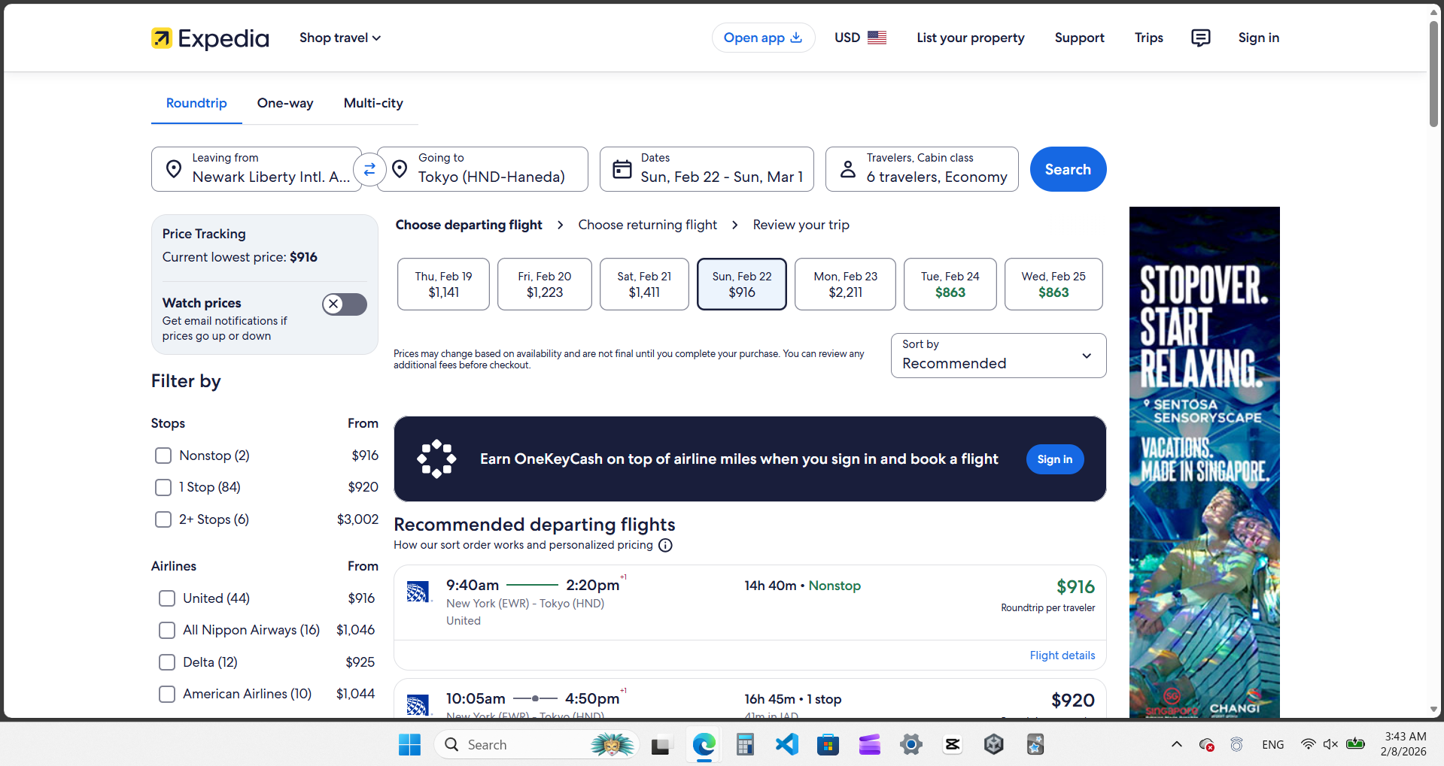
Task: Check the Nonstop filter checkbox
Action: pos(163,456)
